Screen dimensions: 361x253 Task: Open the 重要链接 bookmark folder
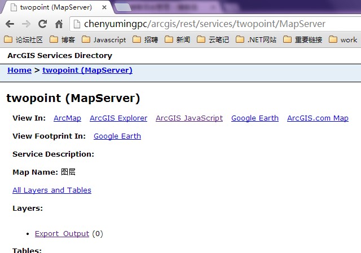tap(302, 40)
